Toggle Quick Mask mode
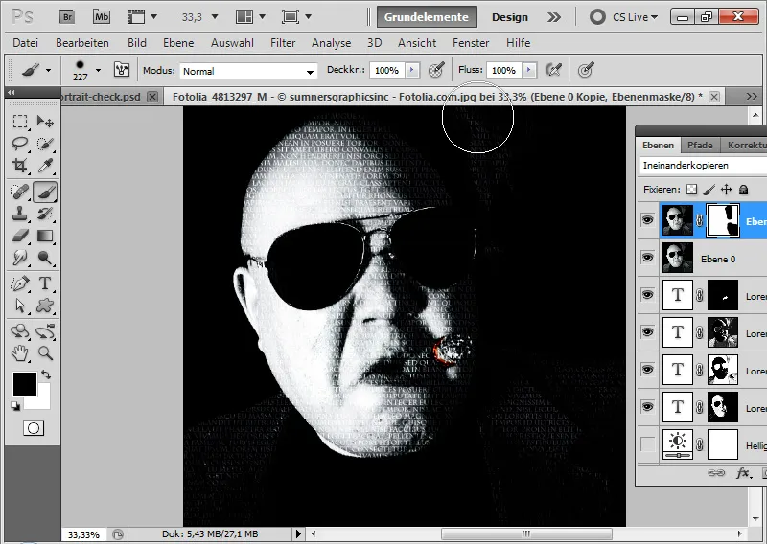Screen dimensions: 767x544 [x=34, y=428]
